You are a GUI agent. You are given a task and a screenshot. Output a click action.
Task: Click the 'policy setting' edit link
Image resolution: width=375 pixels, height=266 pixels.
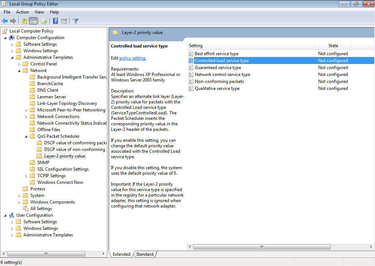click(133, 58)
